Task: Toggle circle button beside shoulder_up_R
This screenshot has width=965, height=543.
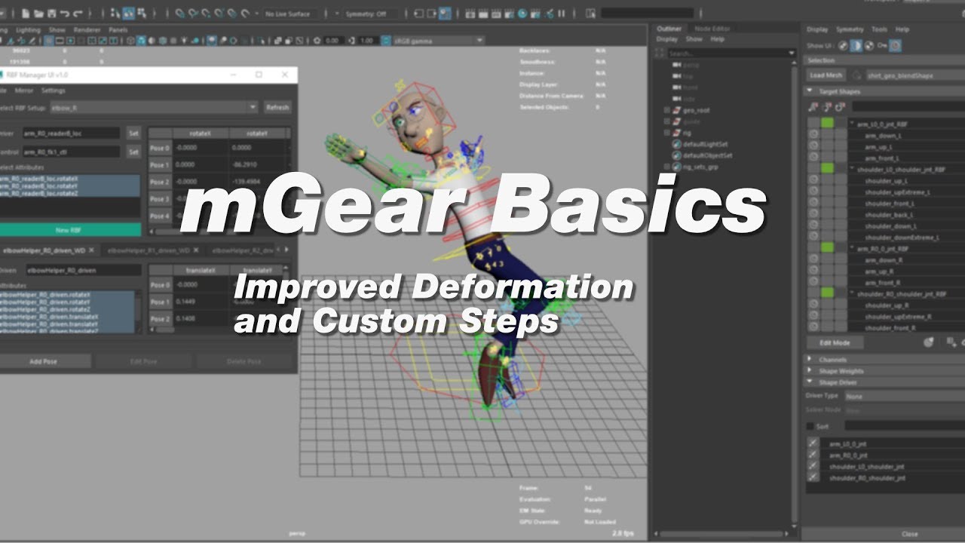Action: 813,305
